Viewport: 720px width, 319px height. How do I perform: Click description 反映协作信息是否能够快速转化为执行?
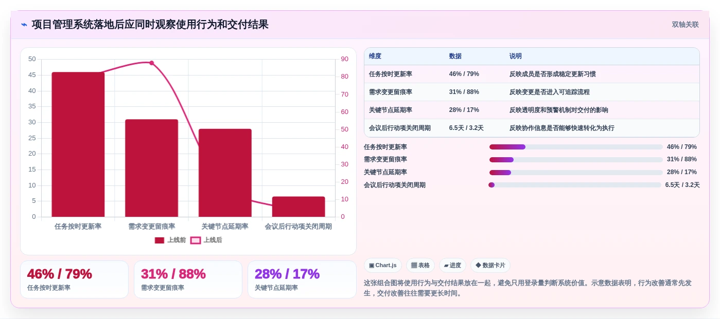(562, 128)
